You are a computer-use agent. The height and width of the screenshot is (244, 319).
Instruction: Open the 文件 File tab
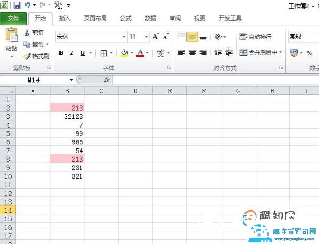tap(13, 18)
